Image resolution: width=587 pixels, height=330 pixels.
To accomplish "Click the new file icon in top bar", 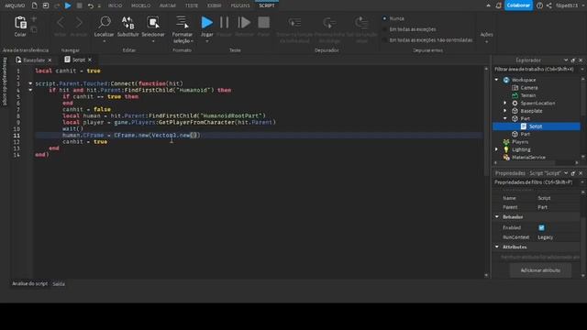I will pos(35,5).
